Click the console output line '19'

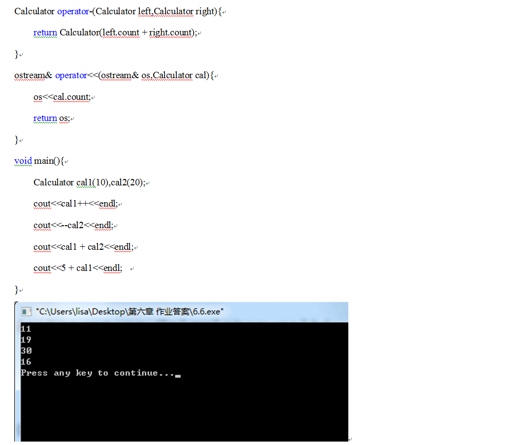point(26,340)
